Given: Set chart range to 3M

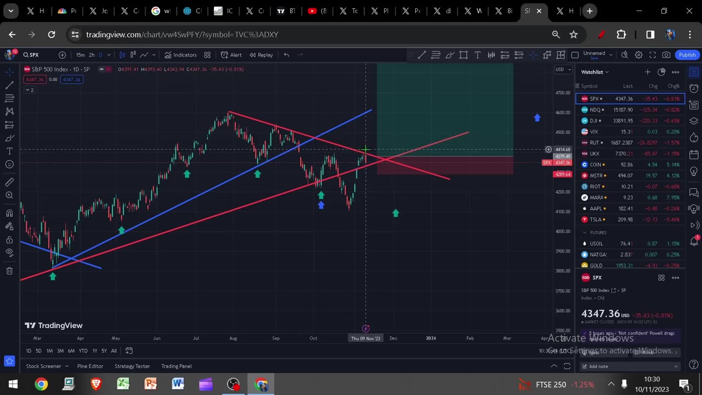Looking at the screenshot, I should [60, 351].
